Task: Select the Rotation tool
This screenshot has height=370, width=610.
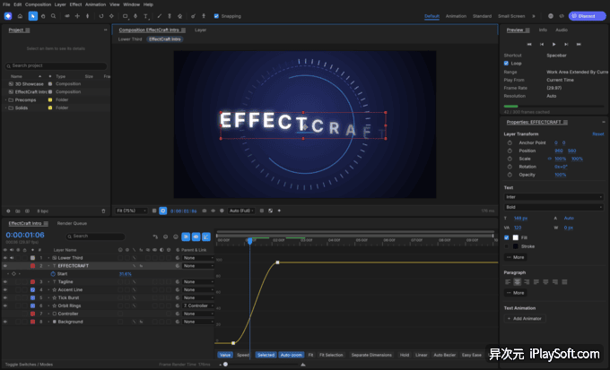Action: (101, 16)
